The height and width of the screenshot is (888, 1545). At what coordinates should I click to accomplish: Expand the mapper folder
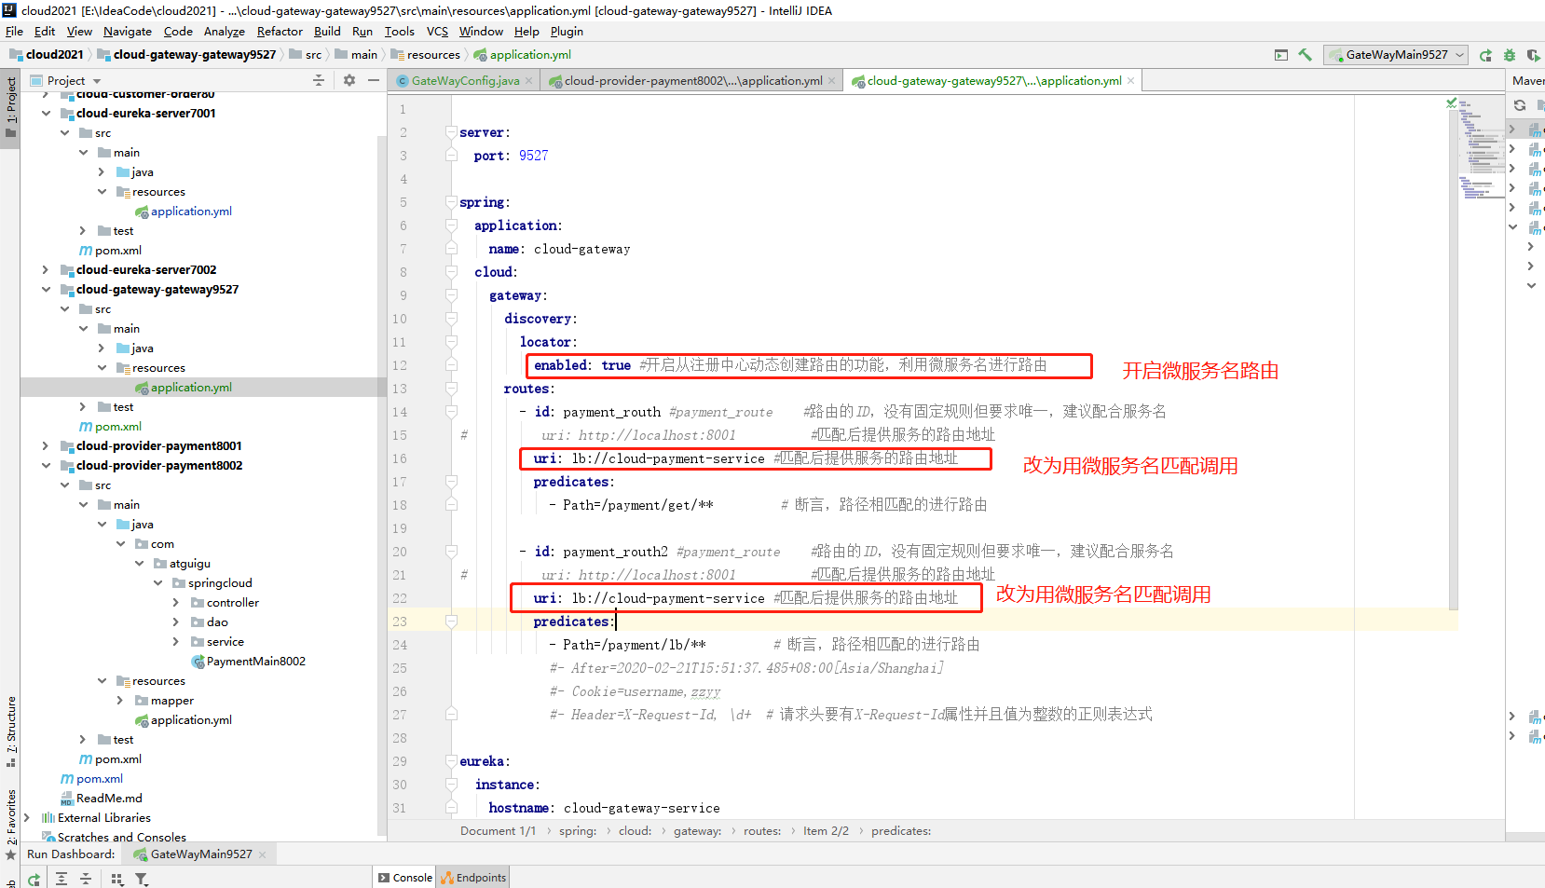pos(120,701)
